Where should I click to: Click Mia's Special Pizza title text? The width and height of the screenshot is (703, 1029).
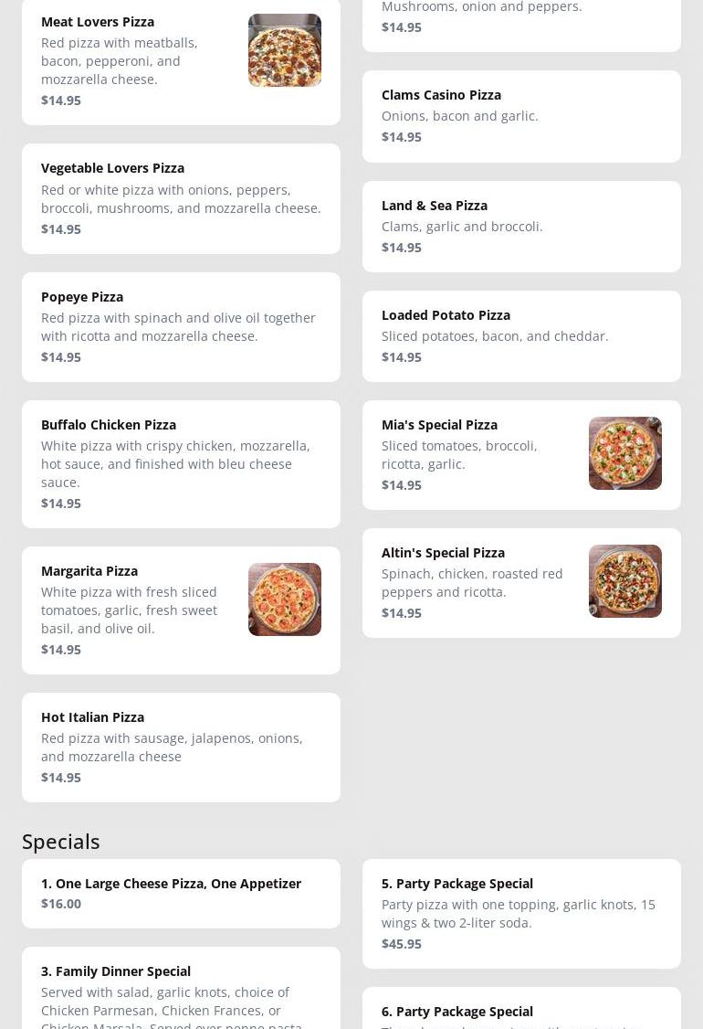click(439, 425)
